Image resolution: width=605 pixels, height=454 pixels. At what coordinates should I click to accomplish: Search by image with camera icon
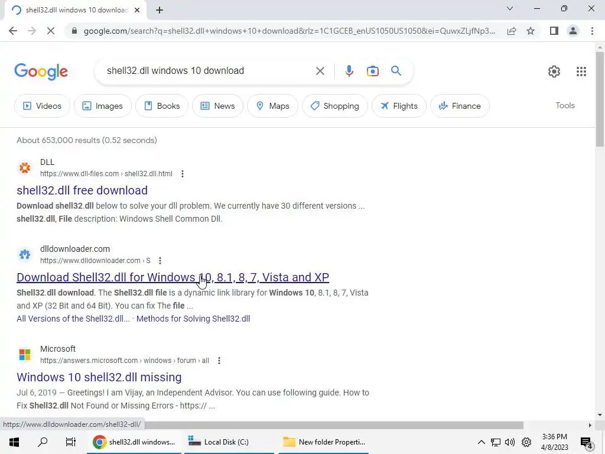click(372, 71)
